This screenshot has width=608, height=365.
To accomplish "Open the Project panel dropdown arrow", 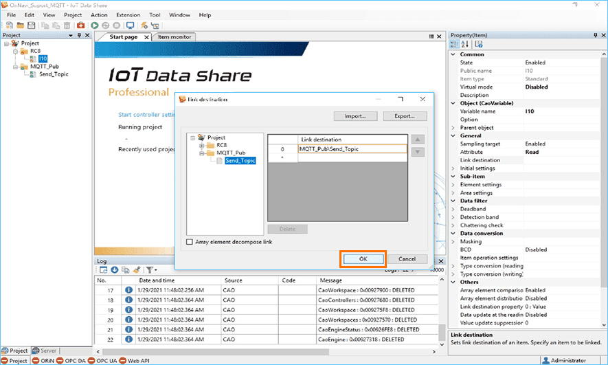I will (x=71, y=35).
